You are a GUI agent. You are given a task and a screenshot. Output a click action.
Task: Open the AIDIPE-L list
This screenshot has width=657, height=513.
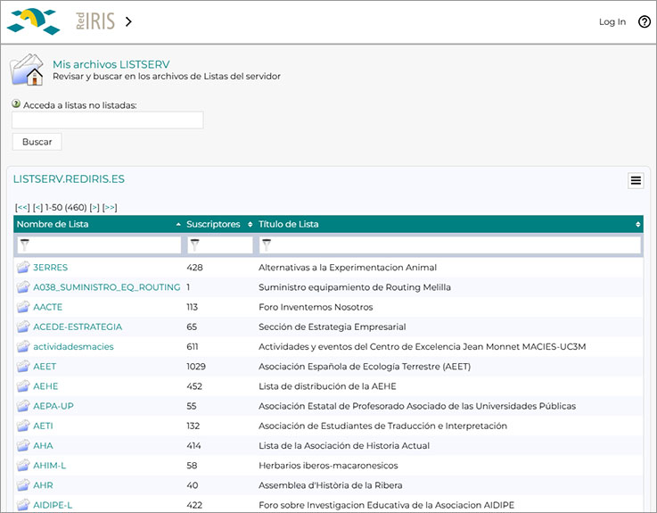(x=53, y=505)
